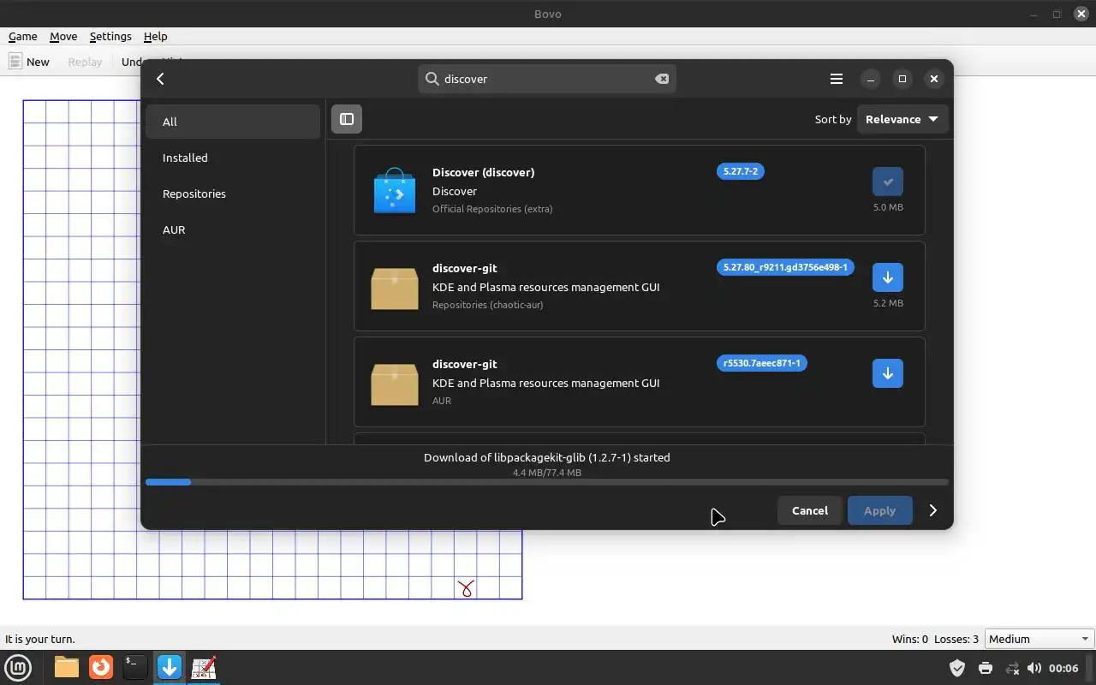
Task: Expand transaction details chevron
Action: click(933, 510)
